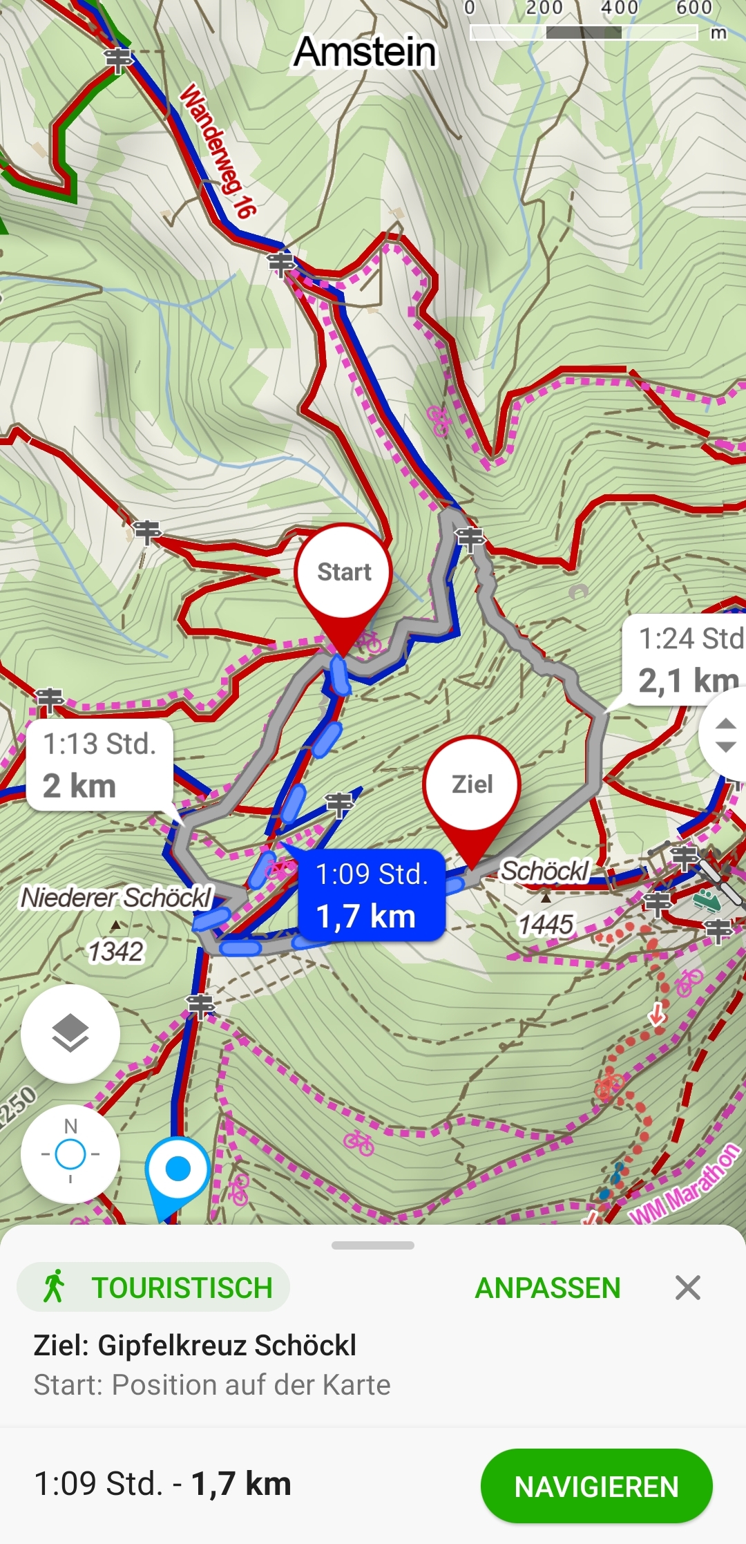This screenshot has width=746, height=1544.
Task: Expand the up/down arrows button
Action: coord(725,735)
